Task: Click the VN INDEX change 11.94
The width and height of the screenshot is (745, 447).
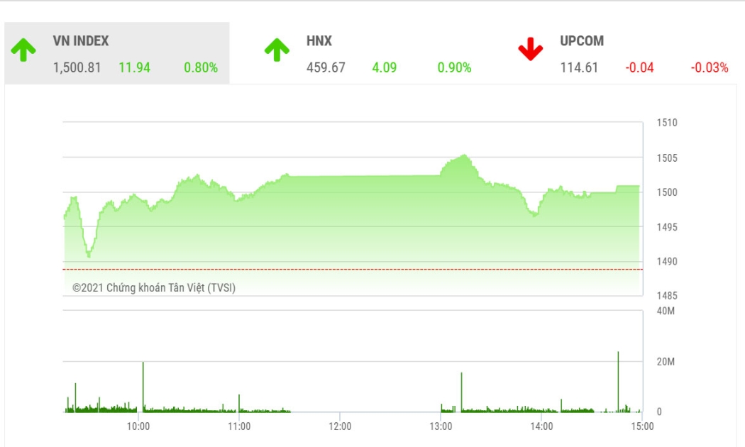Action: coord(135,67)
